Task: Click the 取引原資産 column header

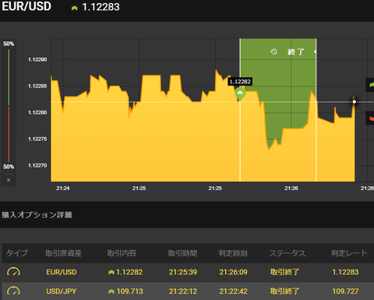Action: pos(63,253)
